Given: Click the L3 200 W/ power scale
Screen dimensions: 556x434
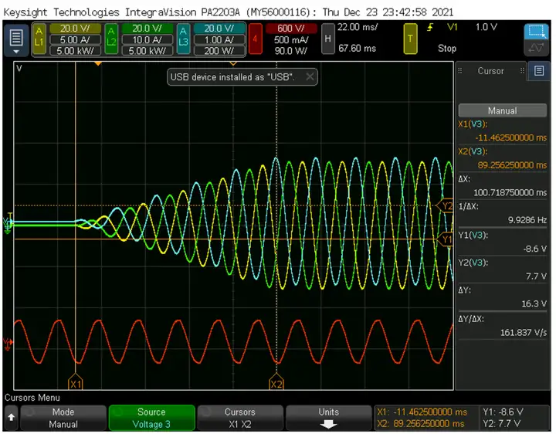Looking at the screenshot, I should (x=219, y=51).
